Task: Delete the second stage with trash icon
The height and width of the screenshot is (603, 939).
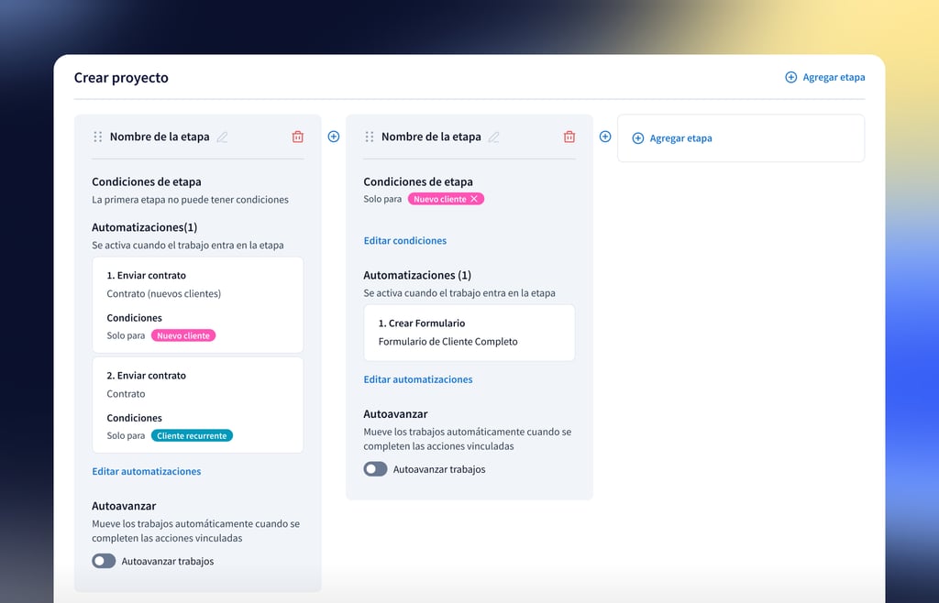Action: tap(569, 137)
